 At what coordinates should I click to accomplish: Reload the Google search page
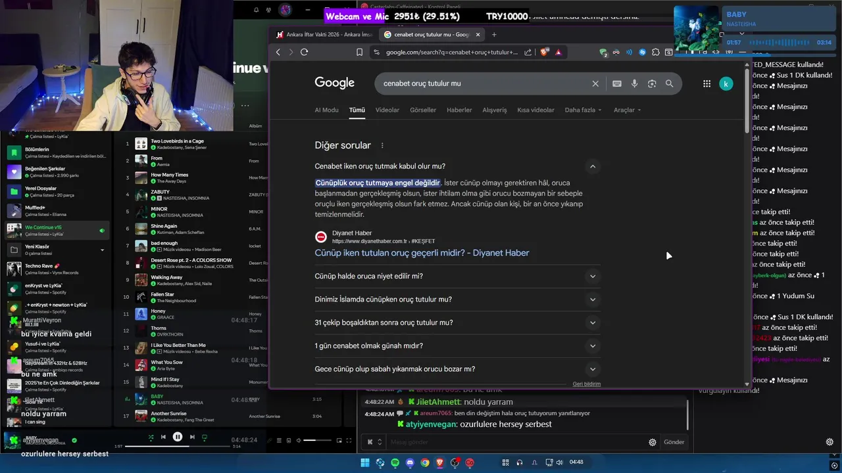304,52
